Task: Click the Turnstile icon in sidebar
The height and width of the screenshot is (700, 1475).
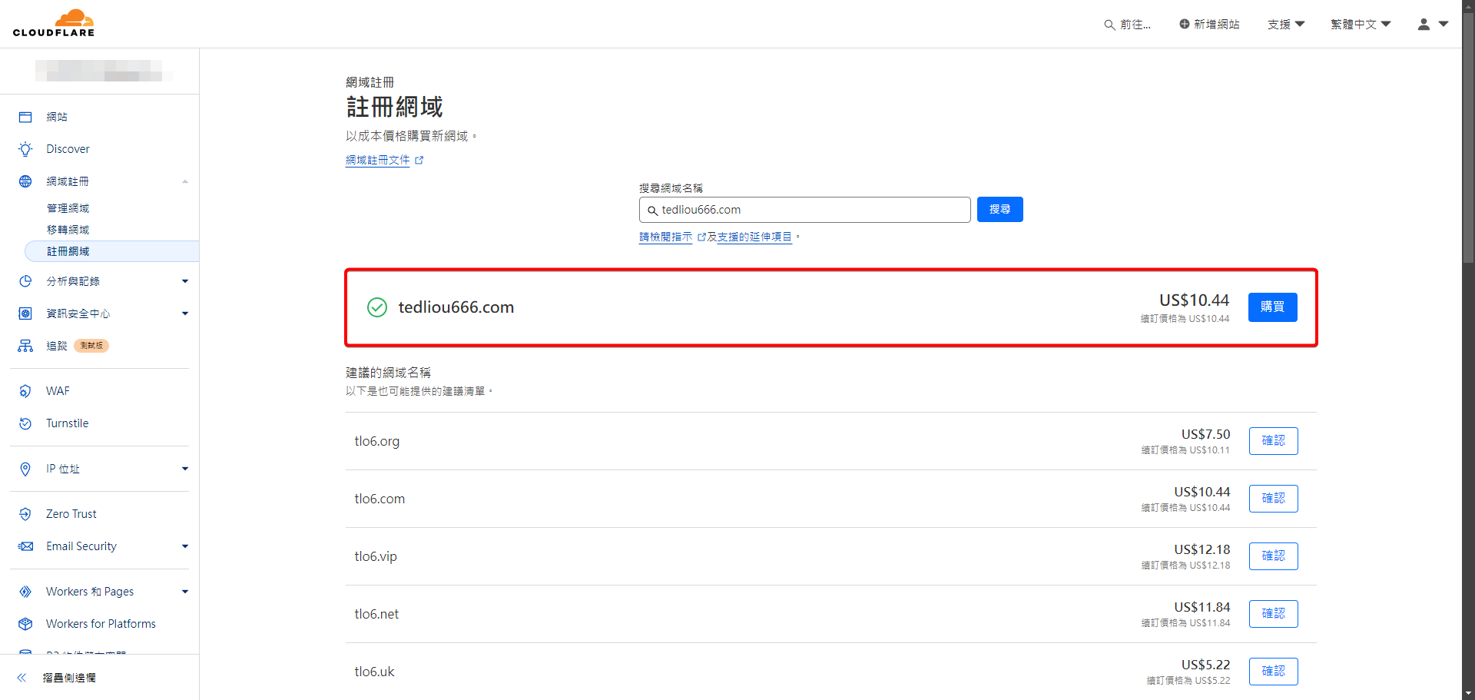Action: (x=25, y=423)
